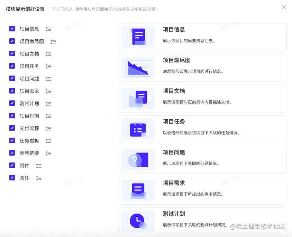This screenshot has width=292, height=237.
Task: Click the reorder handle next to 附件
Action: coord(38,166)
